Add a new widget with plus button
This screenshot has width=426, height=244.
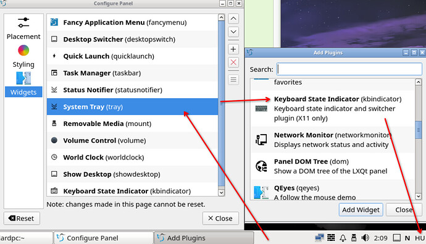coord(233,49)
